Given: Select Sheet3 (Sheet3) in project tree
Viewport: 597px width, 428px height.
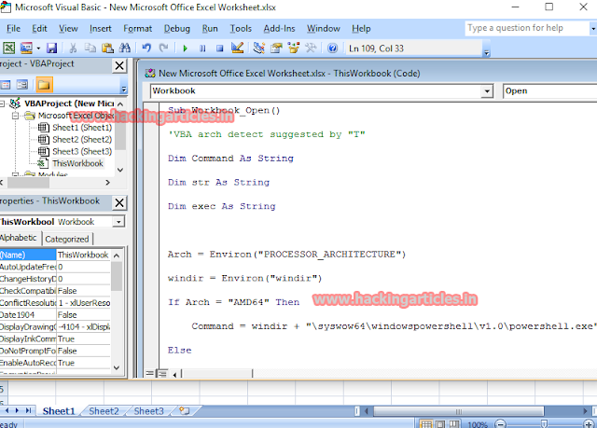Looking at the screenshot, I should pos(82,151).
